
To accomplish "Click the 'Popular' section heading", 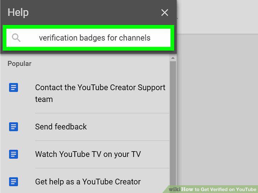I will pyautogui.click(x=19, y=64).
